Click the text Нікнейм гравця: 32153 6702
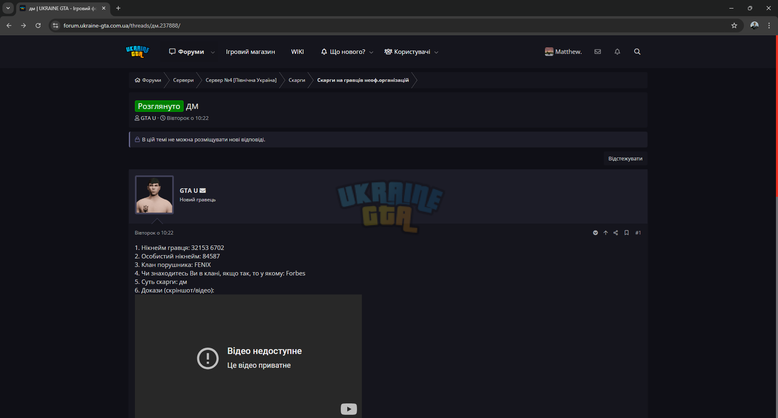Viewport: 778px width, 418px height. (x=183, y=248)
